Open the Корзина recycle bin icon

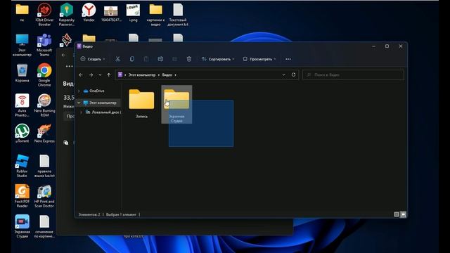(22, 73)
